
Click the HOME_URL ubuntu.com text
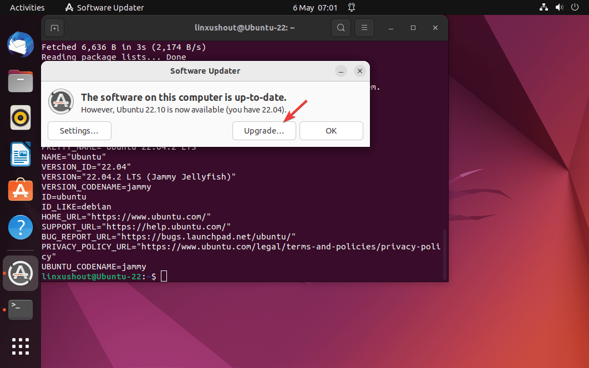click(x=126, y=217)
